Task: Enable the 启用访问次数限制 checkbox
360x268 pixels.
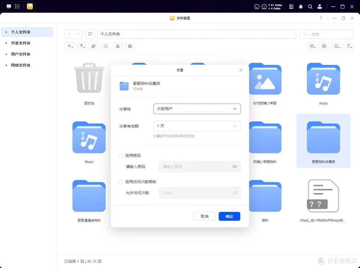Action: (x=121, y=182)
